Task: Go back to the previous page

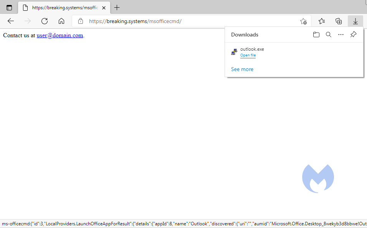Action: (x=11, y=21)
